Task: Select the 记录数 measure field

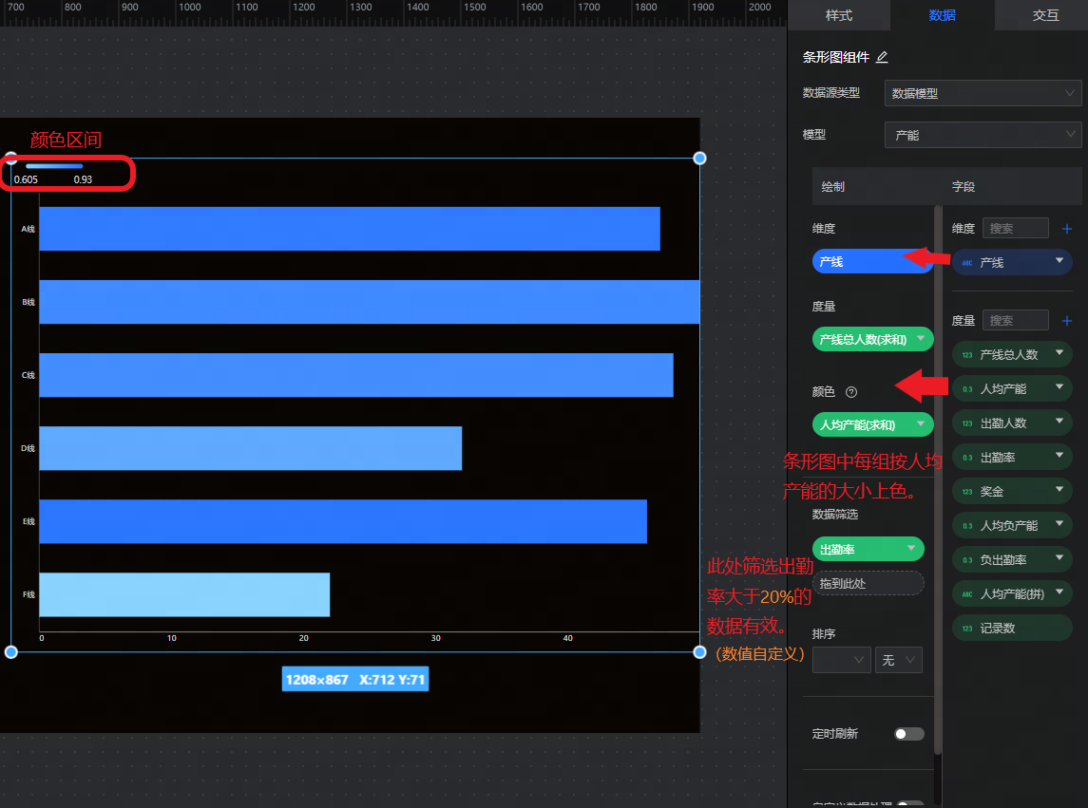Action: [x=1011, y=628]
